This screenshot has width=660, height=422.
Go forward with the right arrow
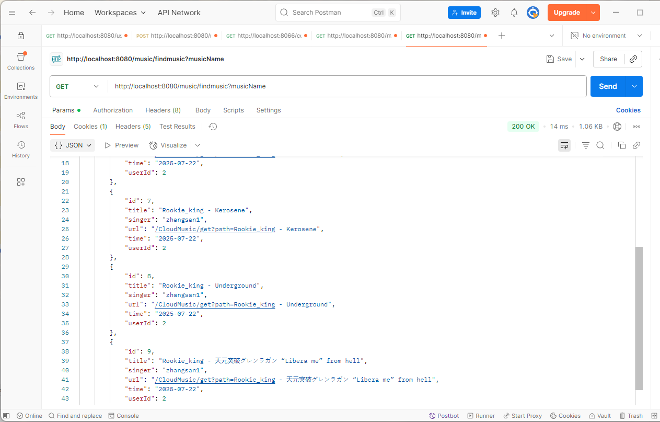[x=51, y=13]
